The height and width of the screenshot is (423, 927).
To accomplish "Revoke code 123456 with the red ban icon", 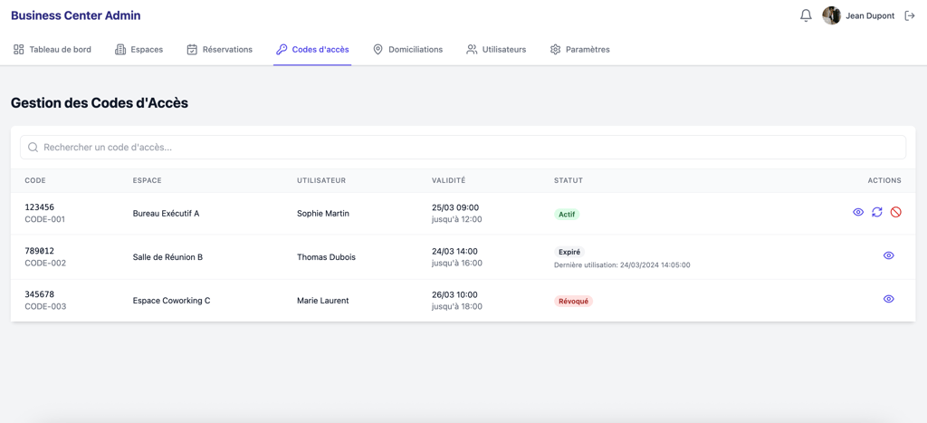I will point(895,212).
